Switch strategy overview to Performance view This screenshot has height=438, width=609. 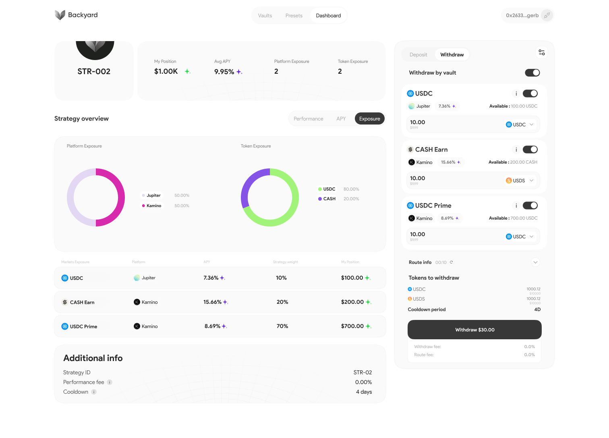tap(309, 118)
